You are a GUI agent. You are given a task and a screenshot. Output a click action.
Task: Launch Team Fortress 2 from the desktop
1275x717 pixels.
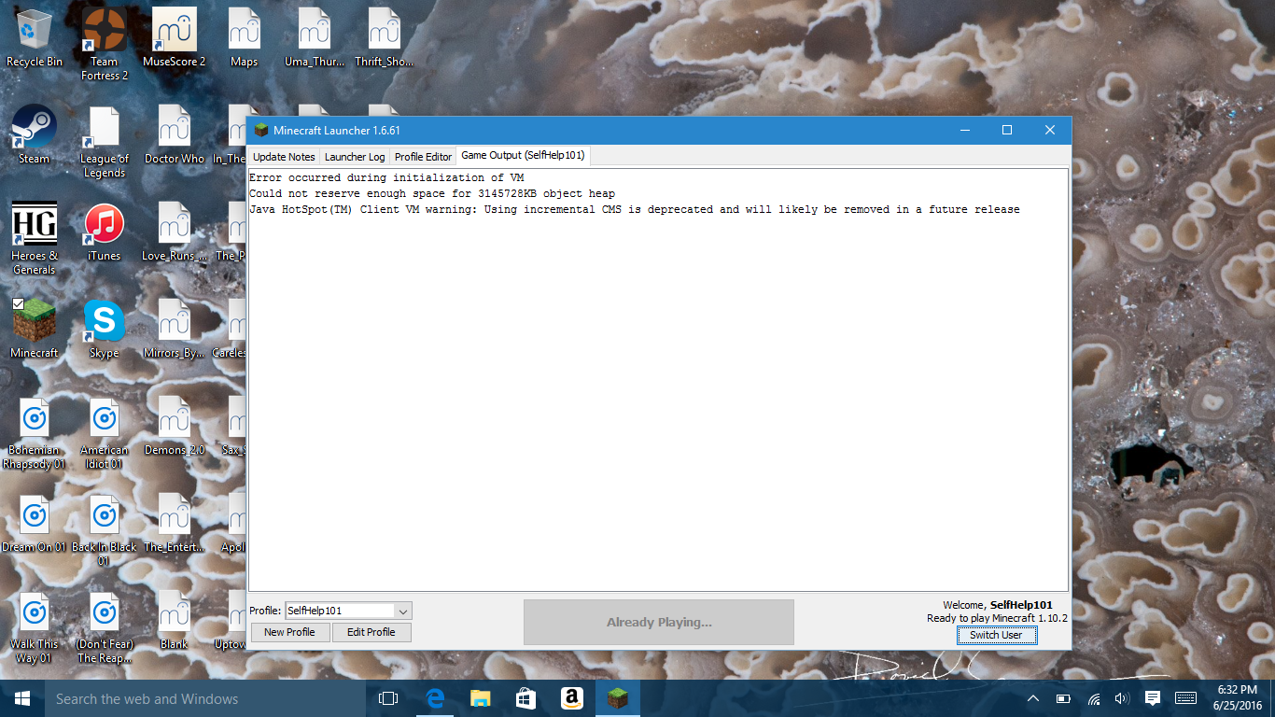coord(105,45)
